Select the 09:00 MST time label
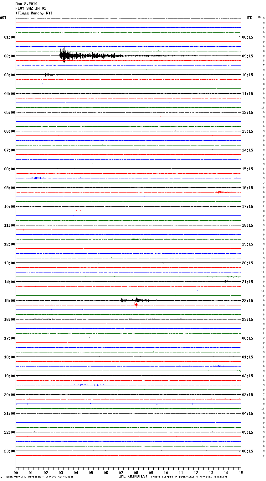266x481 pixels. pyautogui.click(x=9, y=188)
